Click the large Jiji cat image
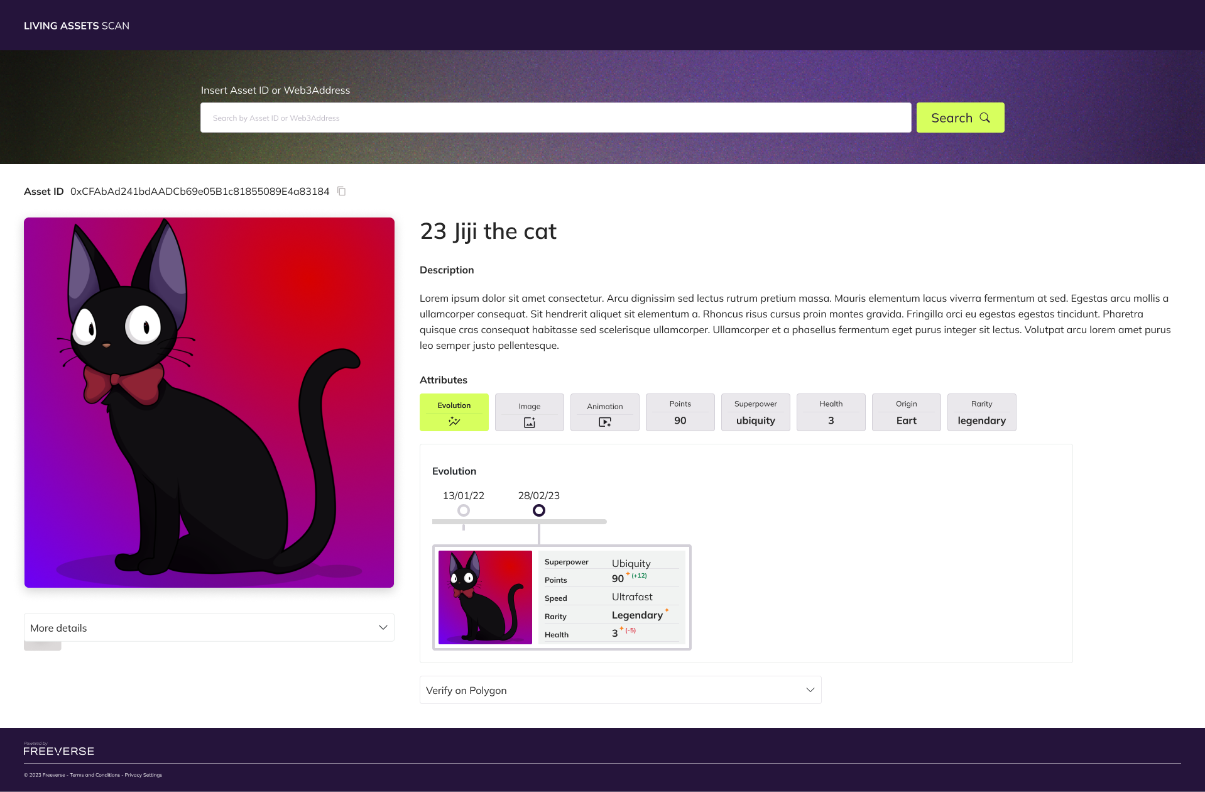Image resolution: width=1205 pixels, height=792 pixels. 209,403
